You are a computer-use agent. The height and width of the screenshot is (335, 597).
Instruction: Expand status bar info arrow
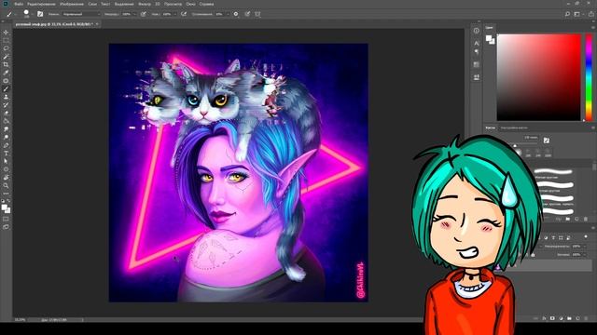[x=83, y=320]
